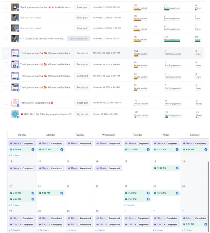Screen dimensions: 210x233
Task: Expand + 34 more on day 28
Action: 43,230
